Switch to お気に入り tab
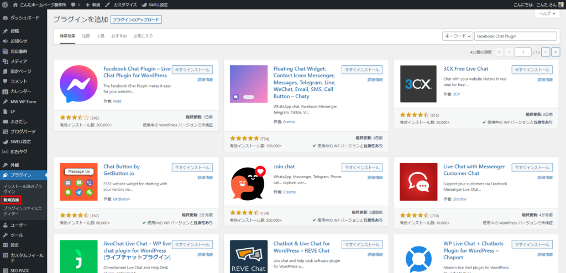The width and height of the screenshot is (566, 273). click(x=143, y=36)
